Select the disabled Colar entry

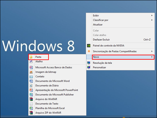121,30
